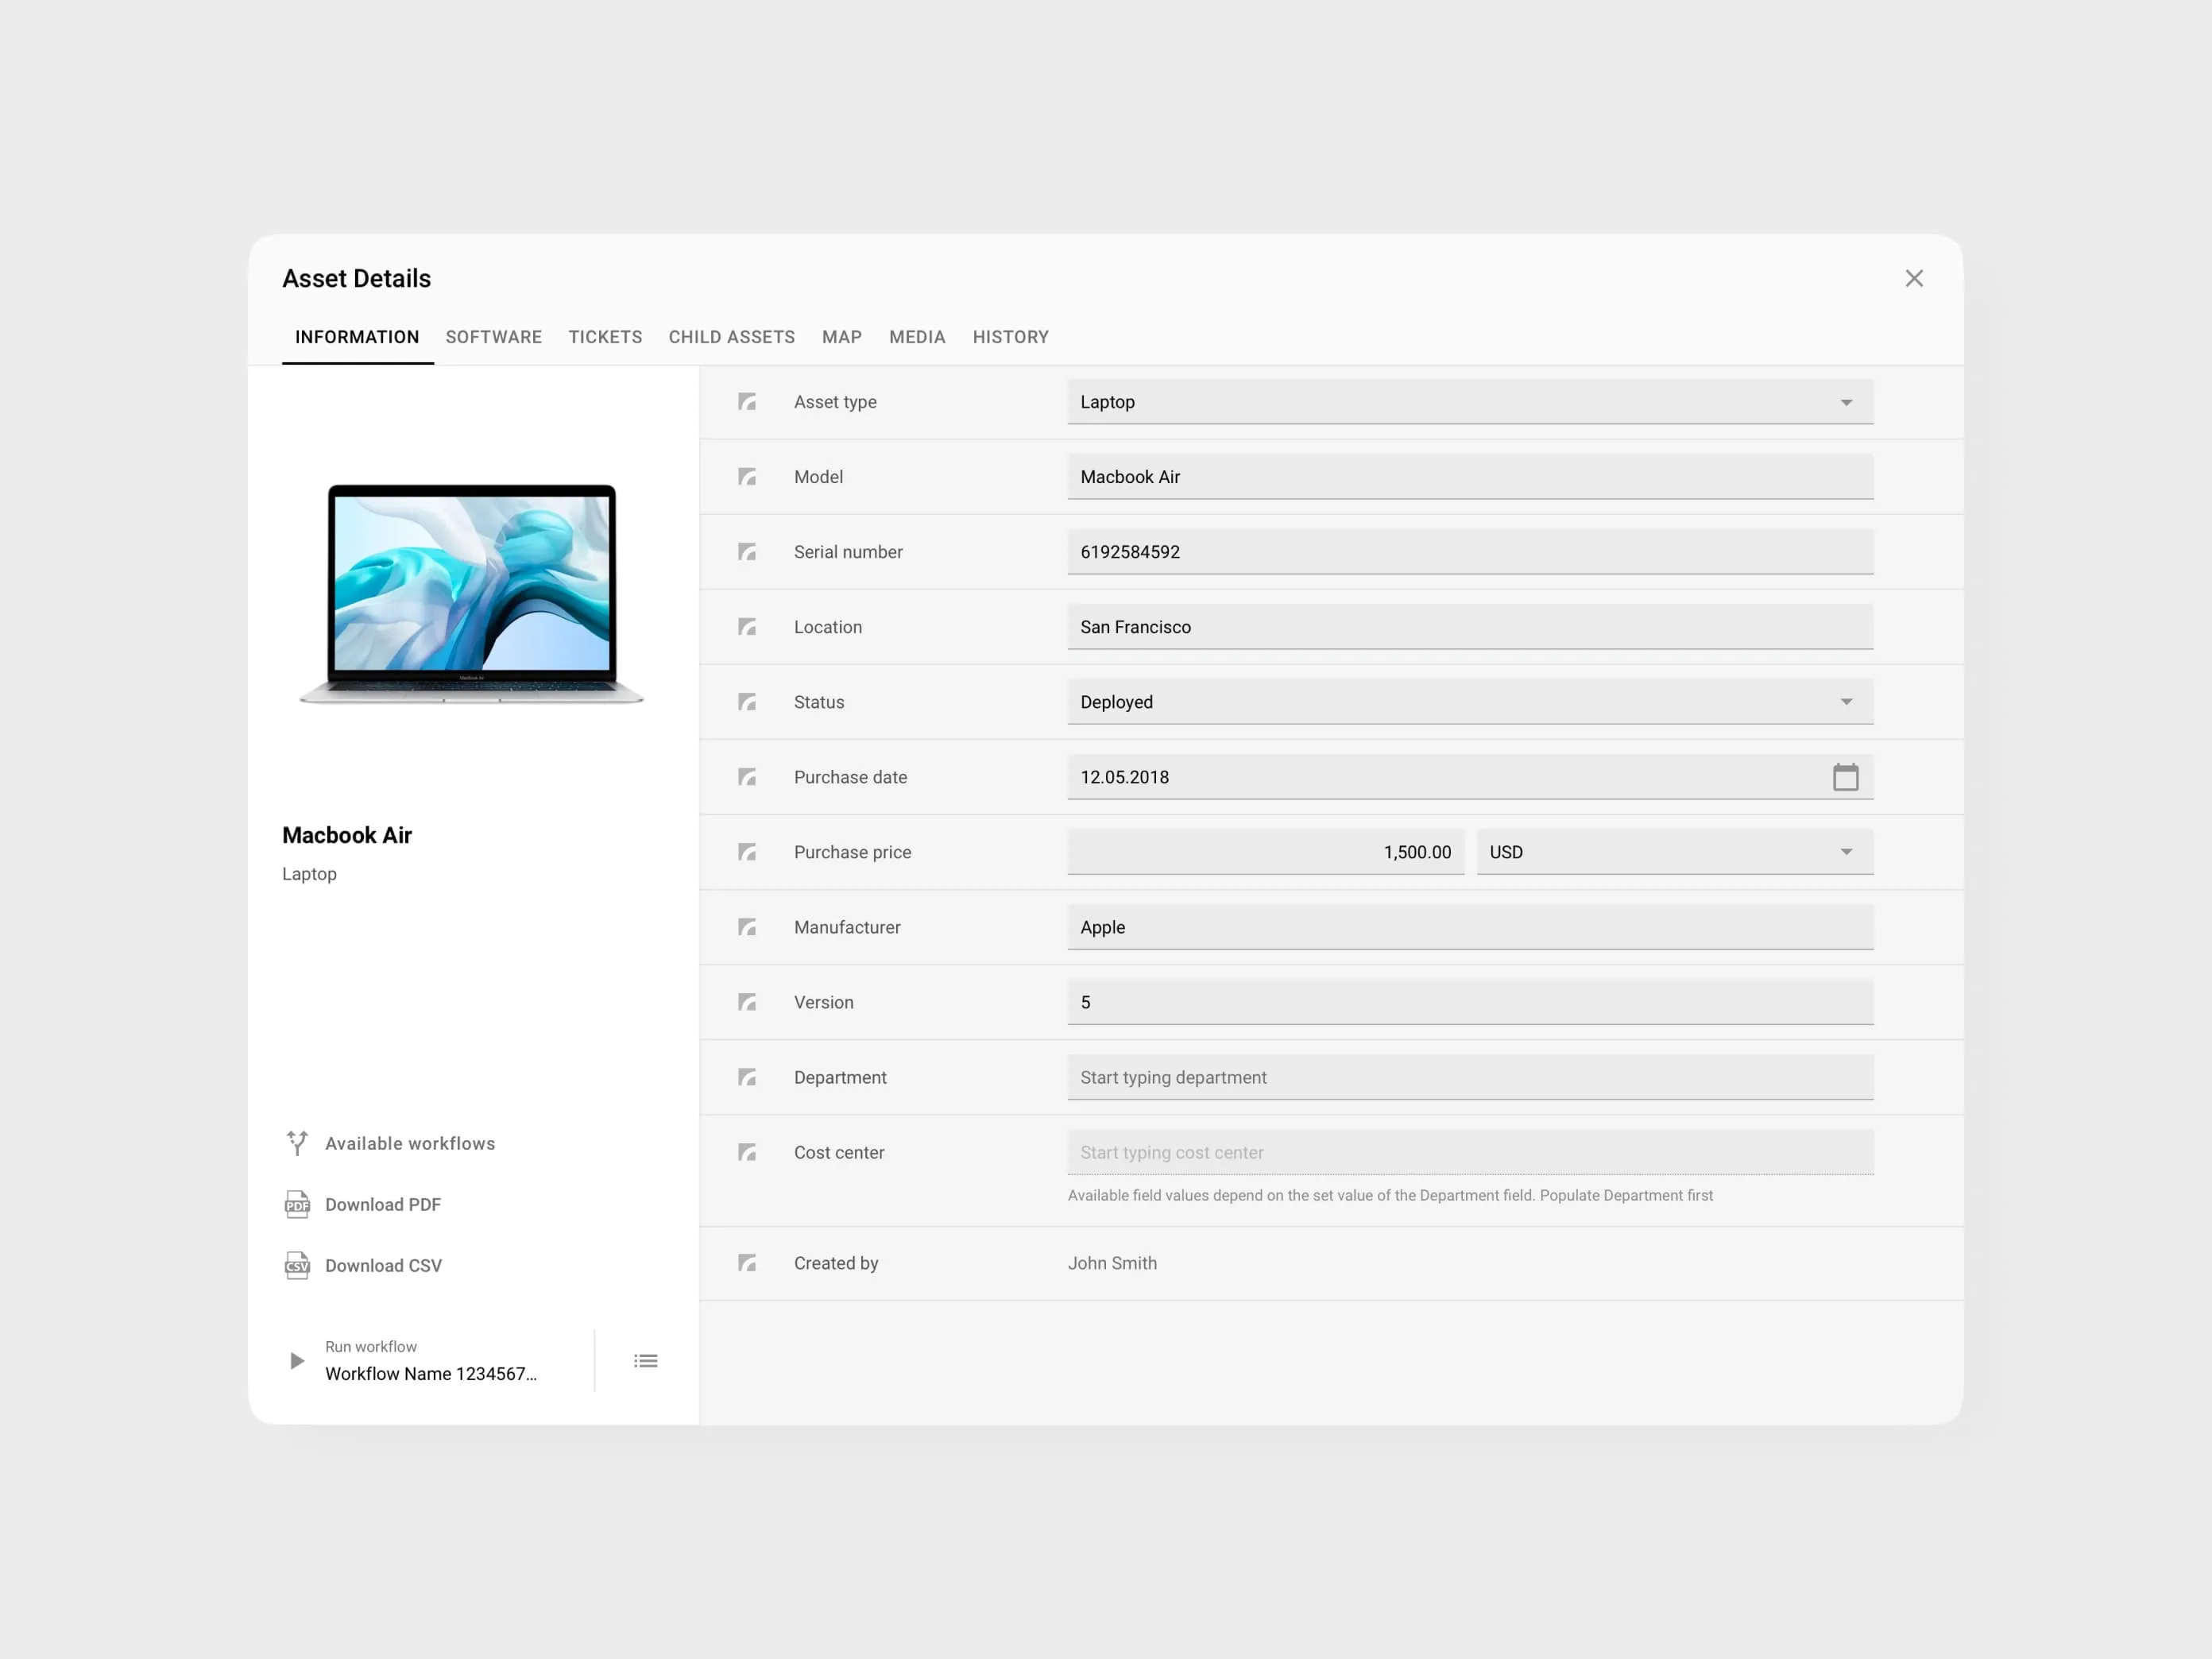Click the field history icon beside Status

pos(747,702)
